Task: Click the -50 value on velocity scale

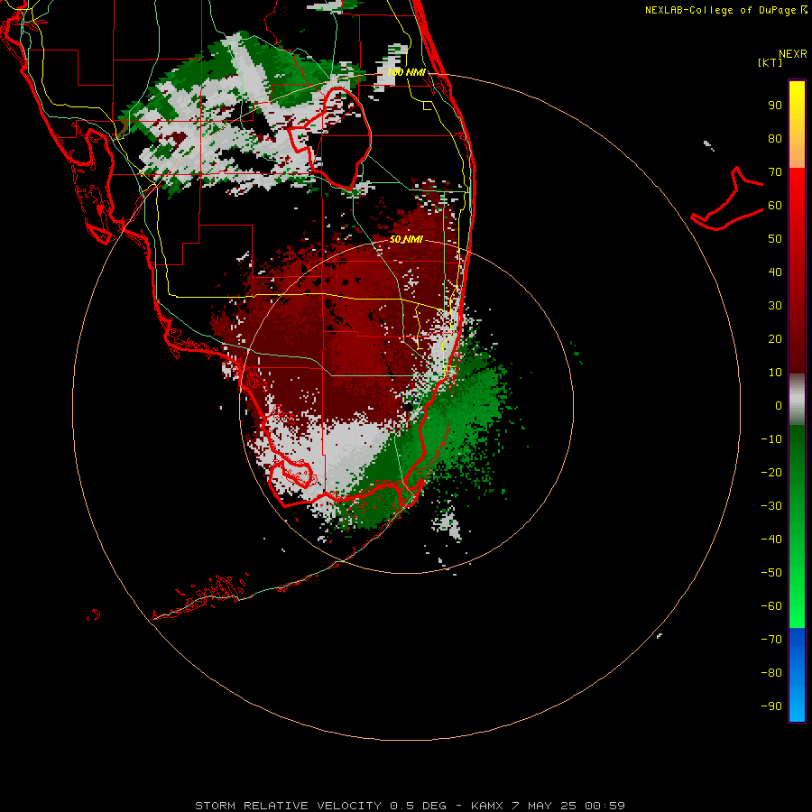Action: tap(771, 572)
